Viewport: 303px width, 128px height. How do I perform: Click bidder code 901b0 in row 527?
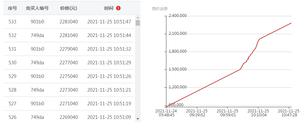coord(37,104)
